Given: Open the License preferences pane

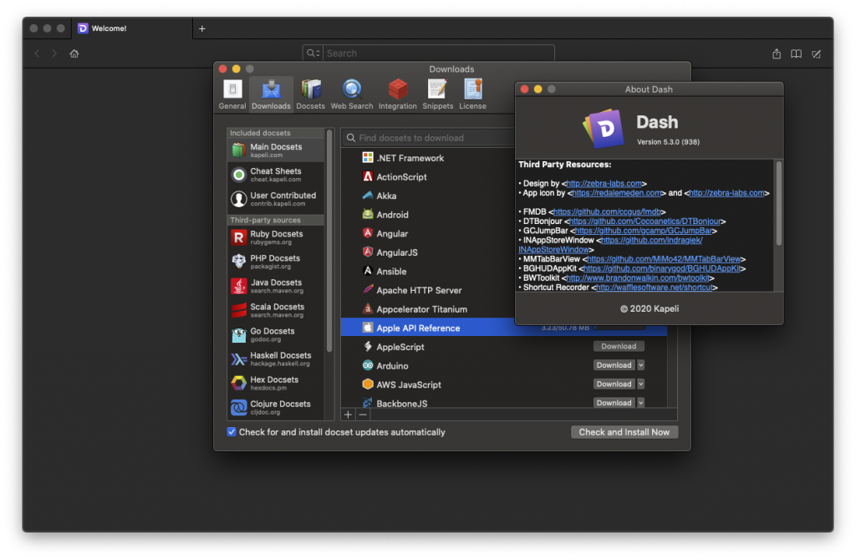Looking at the screenshot, I should [472, 94].
